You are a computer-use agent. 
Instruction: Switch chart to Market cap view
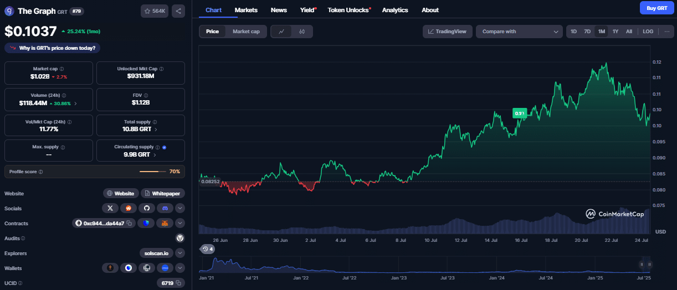(x=246, y=32)
